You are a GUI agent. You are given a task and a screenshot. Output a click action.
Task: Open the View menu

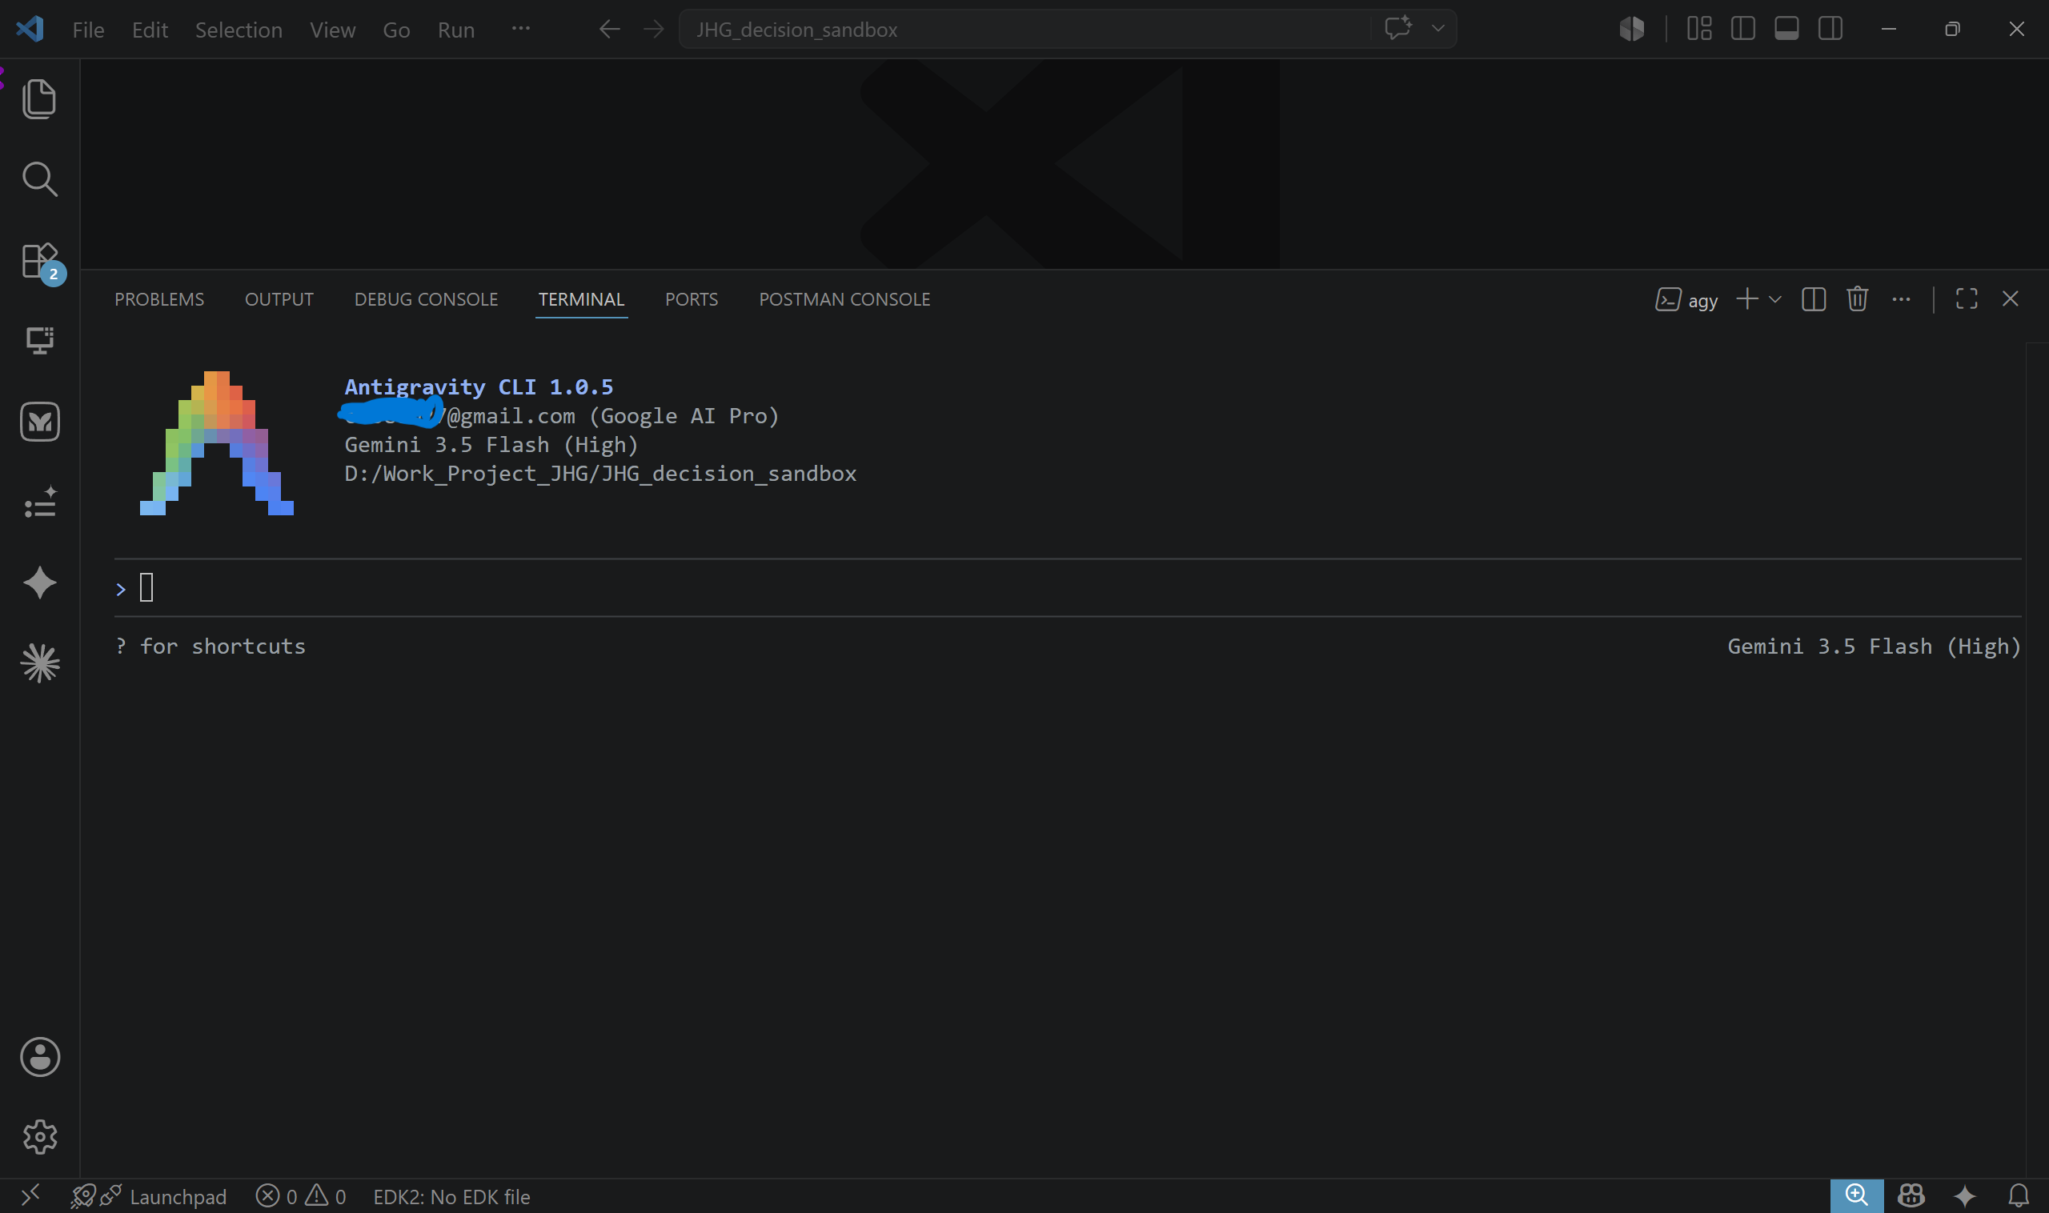pos(333,30)
